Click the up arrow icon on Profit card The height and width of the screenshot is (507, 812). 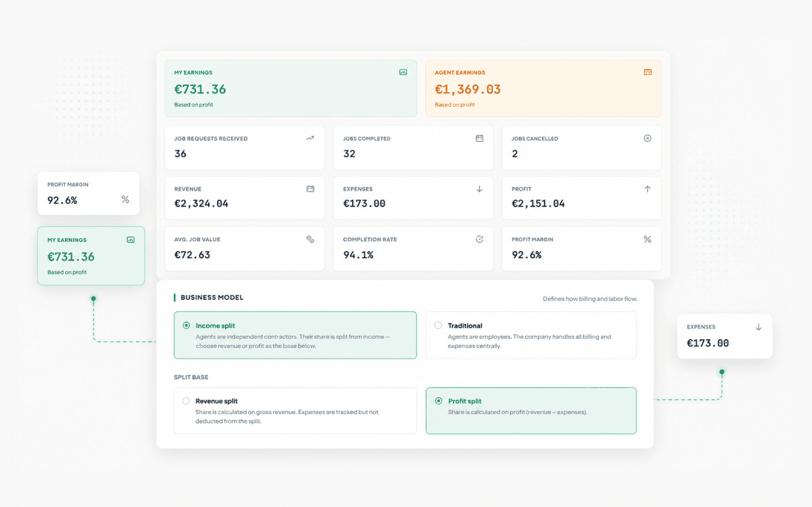click(648, 189)
